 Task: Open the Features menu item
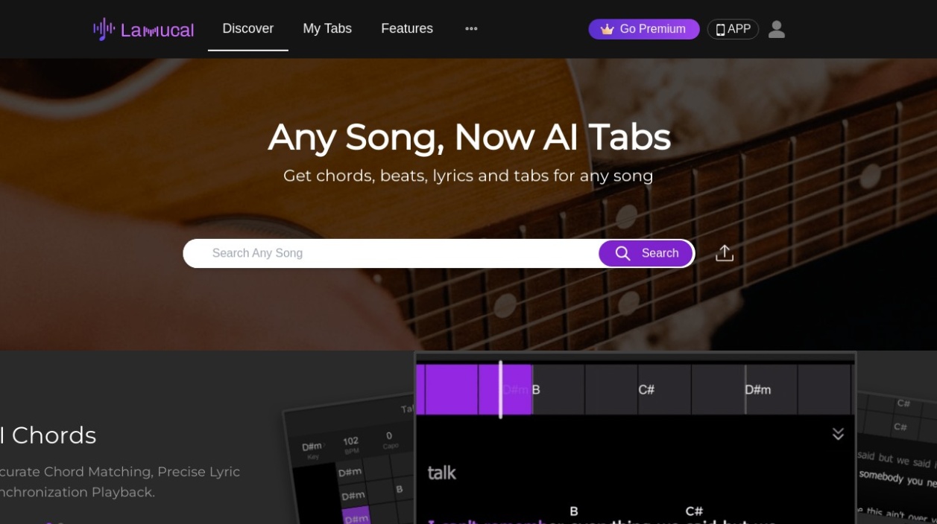[406, 29]
